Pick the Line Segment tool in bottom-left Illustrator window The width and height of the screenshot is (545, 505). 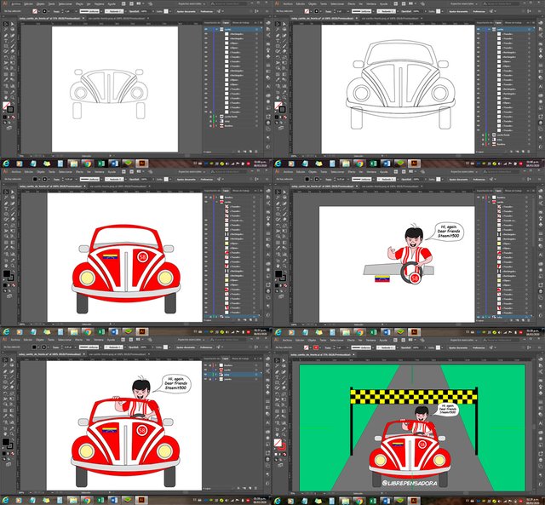12,376
